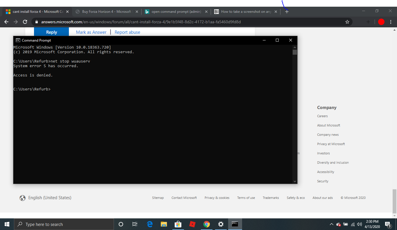The width and height of the screenshot is (397, 230).
Task: Close the 'open command prompt (admin)' tab
Action: 206,12
